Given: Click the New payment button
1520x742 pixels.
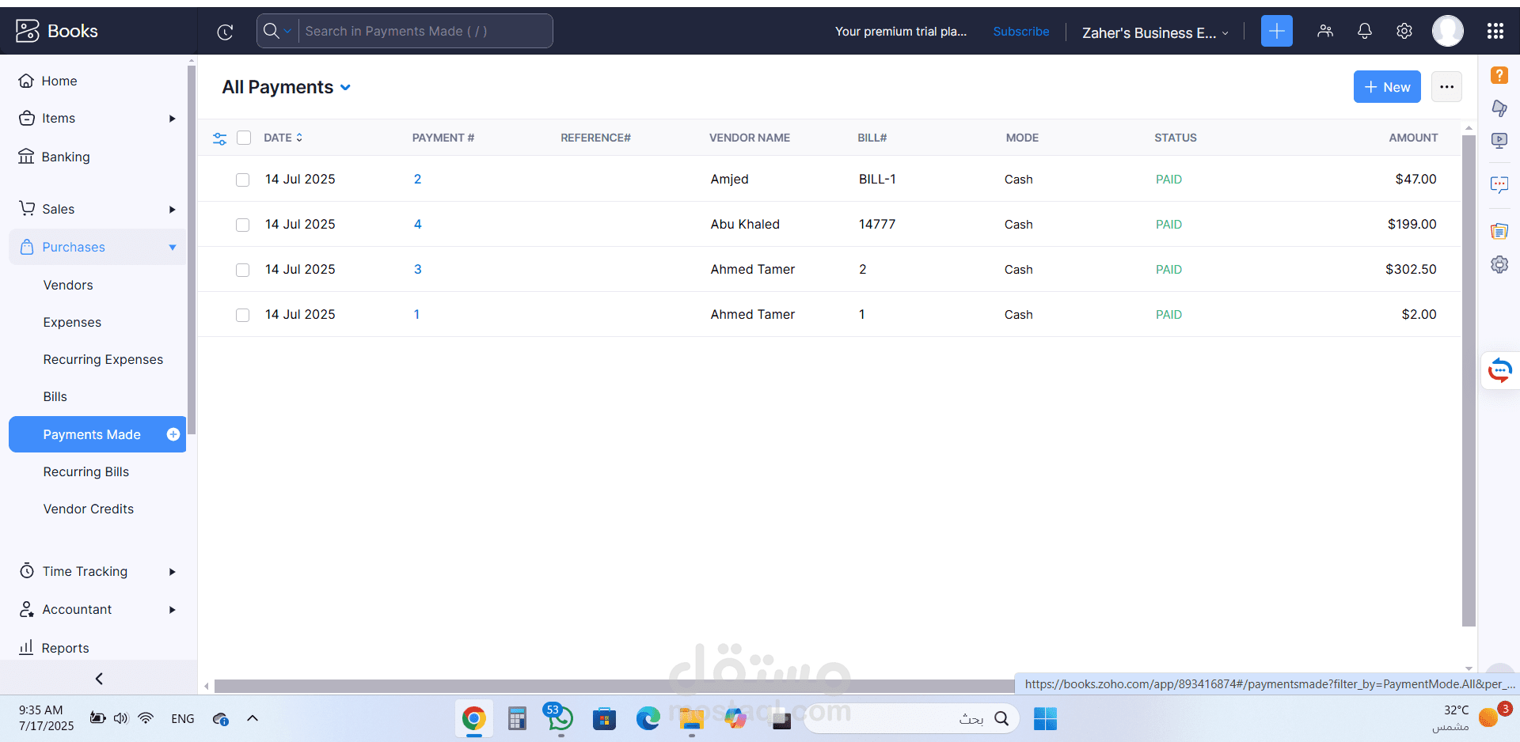Looking at the screenshot, I should click(x=1386, y=87).
